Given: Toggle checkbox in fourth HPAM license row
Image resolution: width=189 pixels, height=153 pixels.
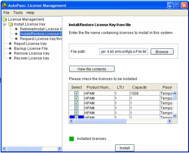Looking at the screenshot, I should [x=76, y=108].
